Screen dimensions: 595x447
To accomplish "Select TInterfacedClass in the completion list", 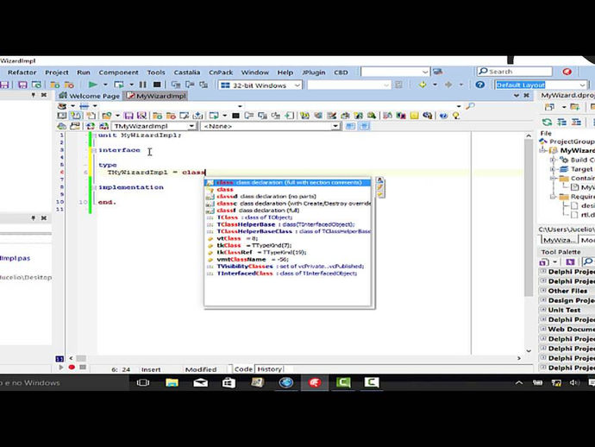I will click(287, 274).
